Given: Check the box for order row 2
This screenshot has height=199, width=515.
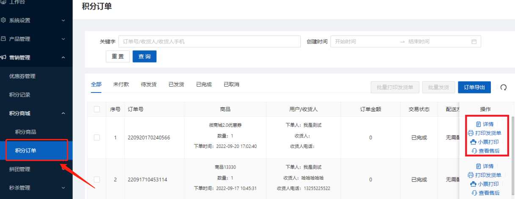Looking at the screenshot, I should click(x=97, y=179).
